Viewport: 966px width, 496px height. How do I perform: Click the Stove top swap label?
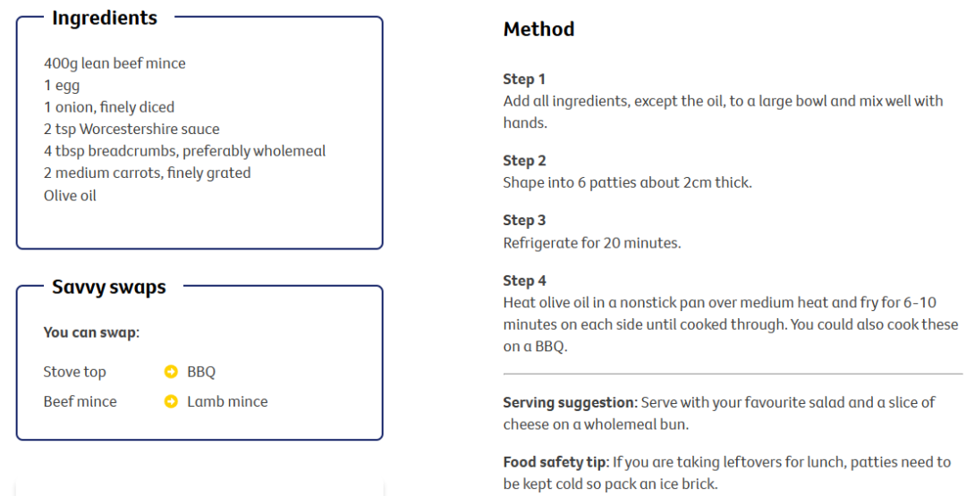click(74, 372)
